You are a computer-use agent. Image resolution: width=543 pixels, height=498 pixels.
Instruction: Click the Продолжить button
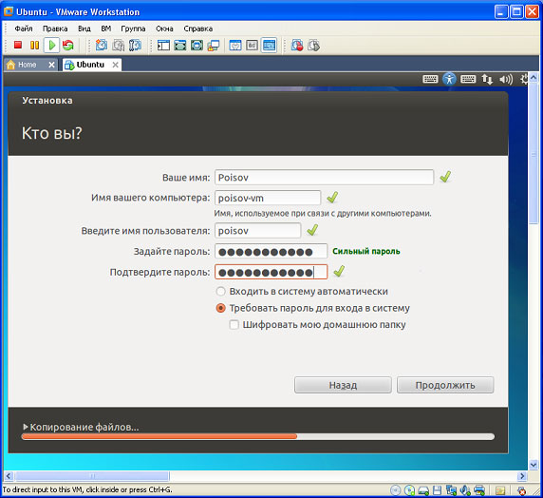[445, 385]
